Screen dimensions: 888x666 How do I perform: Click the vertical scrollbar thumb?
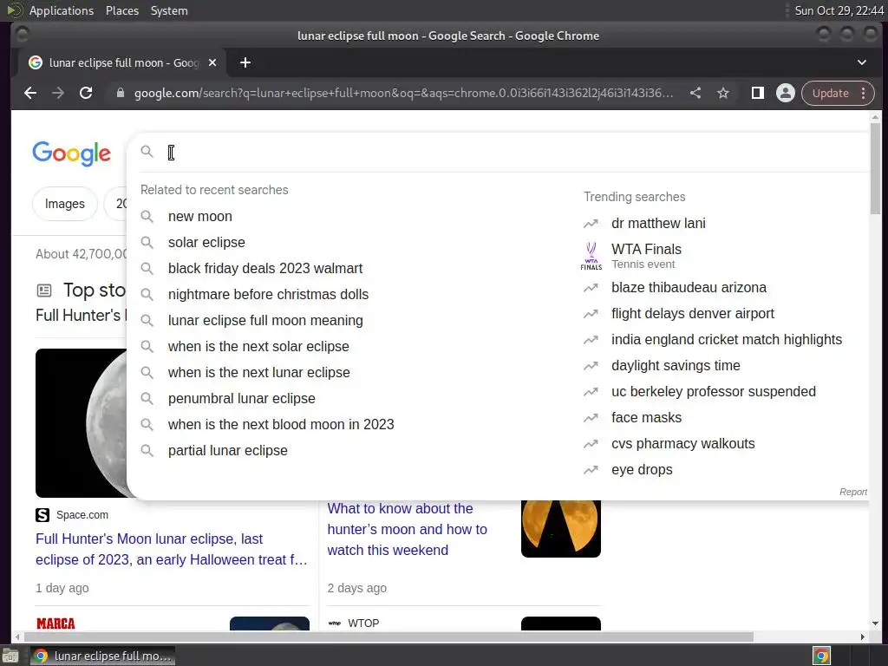tap(875, 169)
